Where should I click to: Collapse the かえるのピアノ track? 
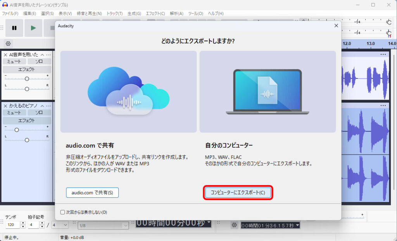[42, 106]
